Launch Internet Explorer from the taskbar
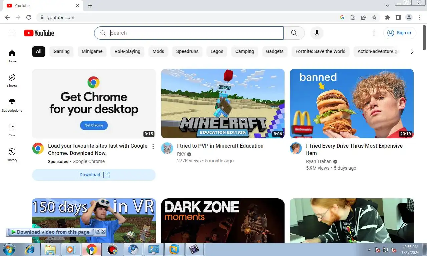Image resolution: width=427 pixels, height=256 pixels. 30,249
